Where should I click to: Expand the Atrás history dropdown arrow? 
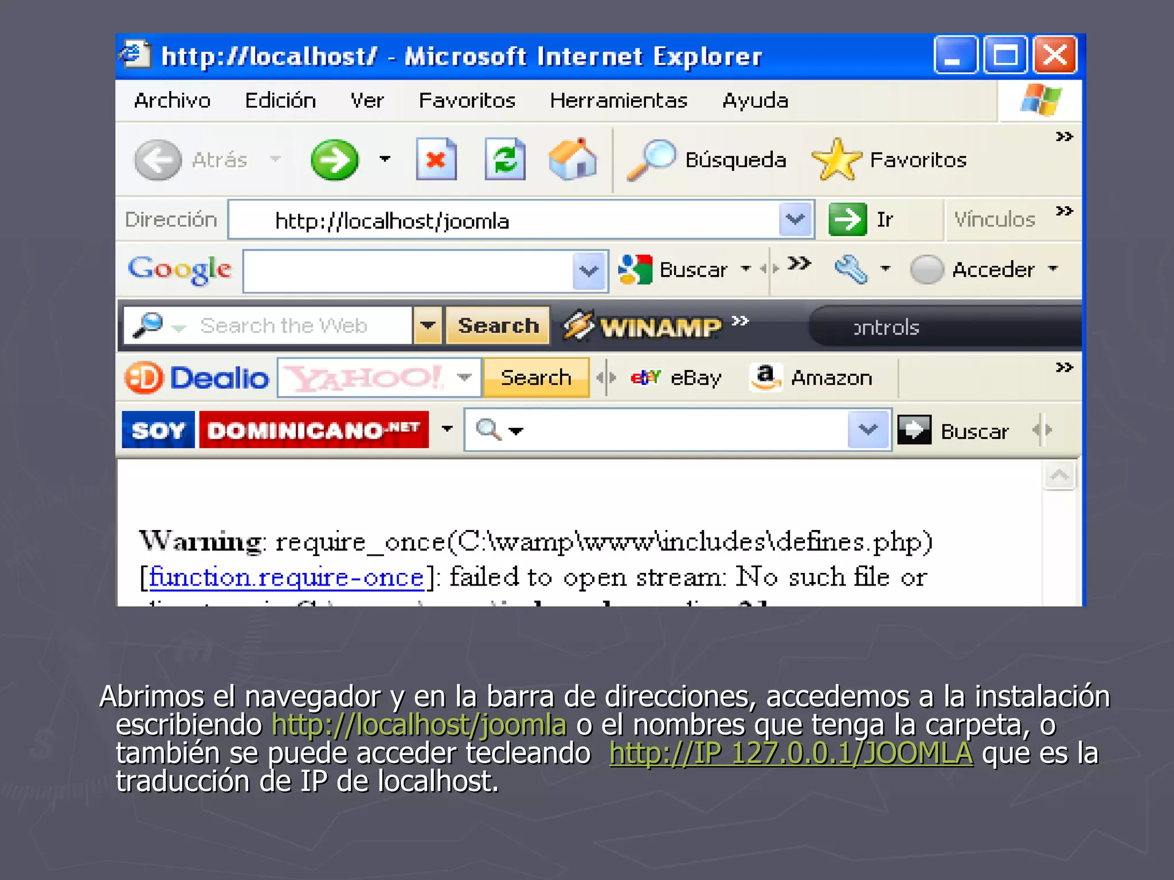[x=276, y=159]
